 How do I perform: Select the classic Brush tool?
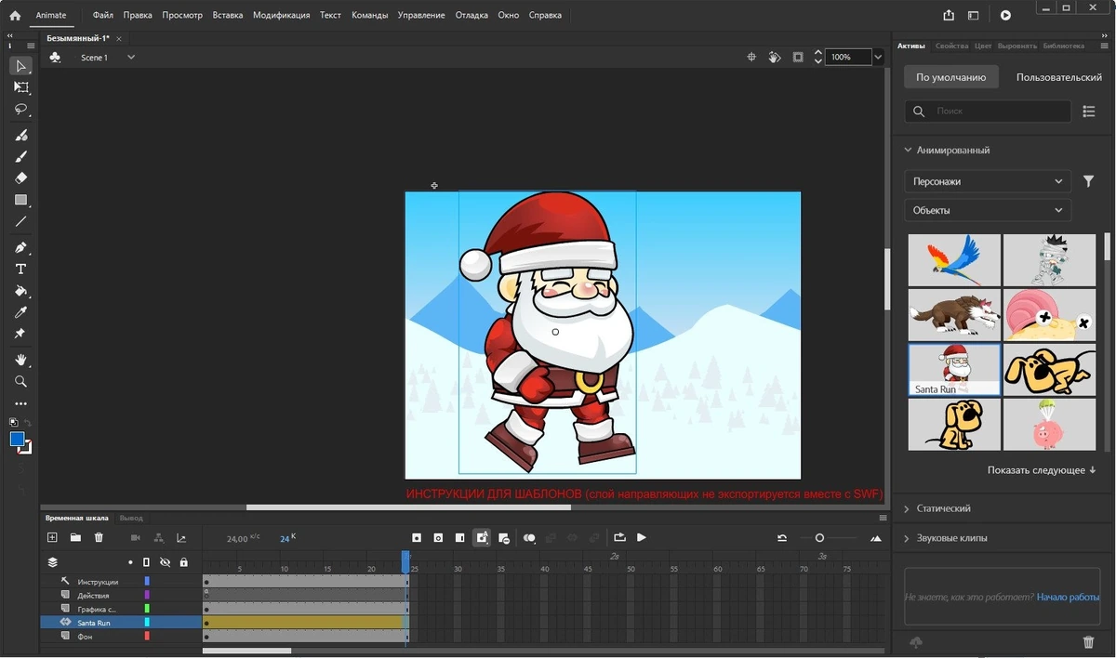tap(20, 156)
